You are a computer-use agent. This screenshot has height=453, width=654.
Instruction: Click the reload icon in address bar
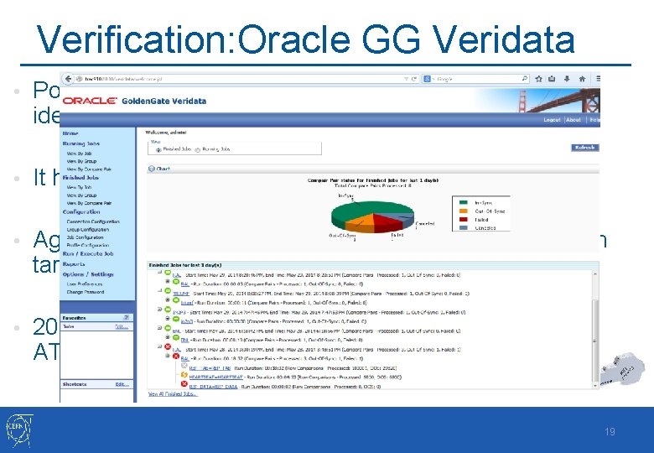coord(414,79)
